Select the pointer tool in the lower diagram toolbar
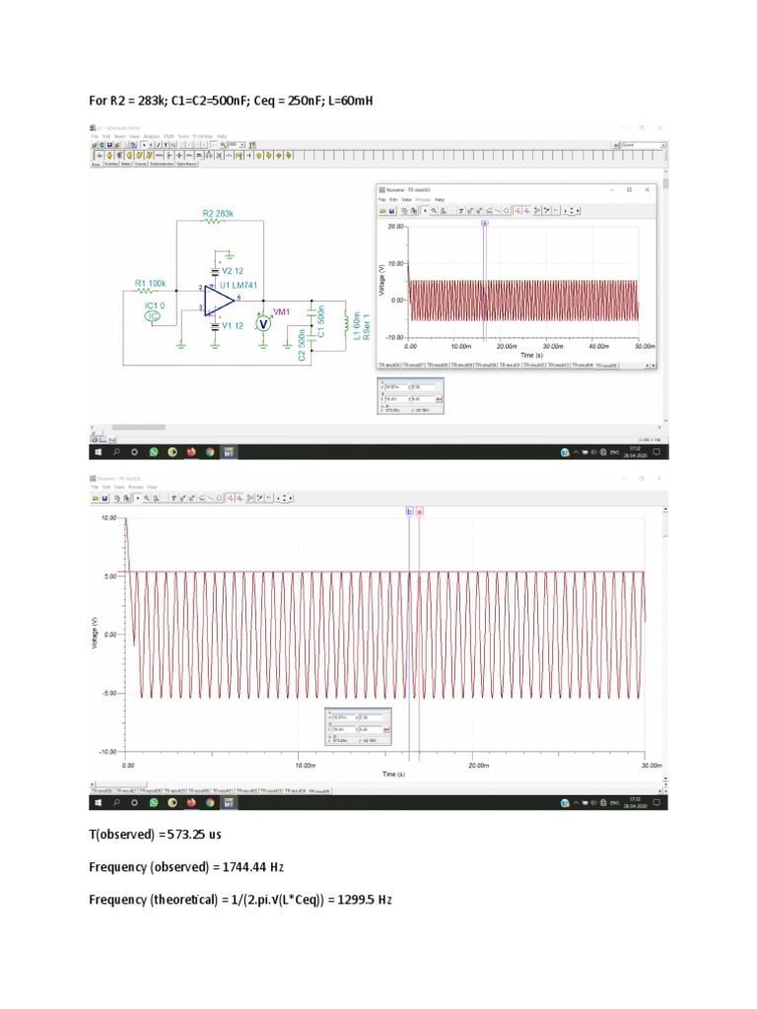The image size is (757, 1009). point(138,498)
